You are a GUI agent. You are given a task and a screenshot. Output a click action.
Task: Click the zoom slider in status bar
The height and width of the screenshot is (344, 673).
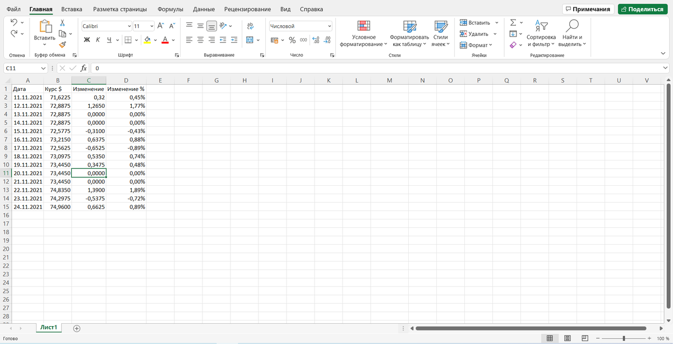point(624,338)
